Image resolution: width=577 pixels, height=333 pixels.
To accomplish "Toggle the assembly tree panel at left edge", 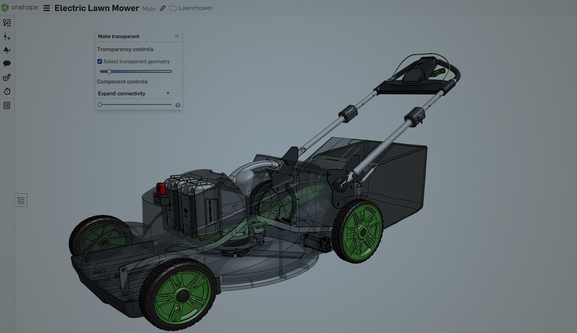I will [20, 200].
